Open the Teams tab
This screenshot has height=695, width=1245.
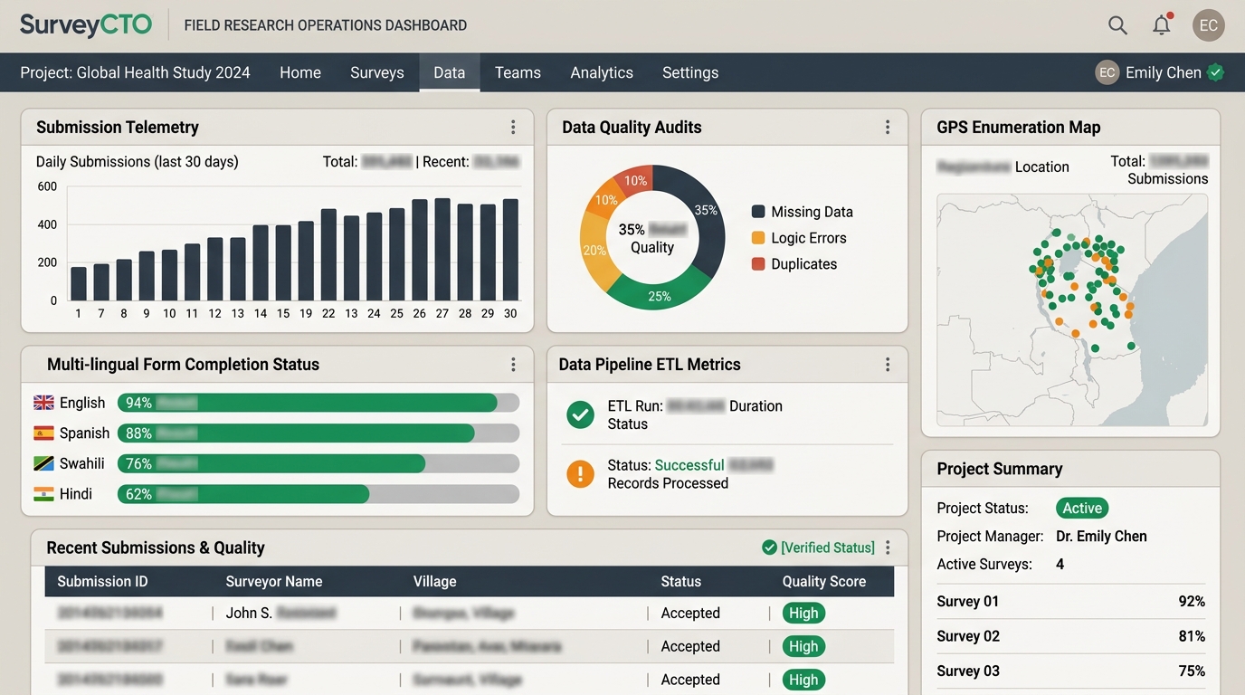pos(518,72)
